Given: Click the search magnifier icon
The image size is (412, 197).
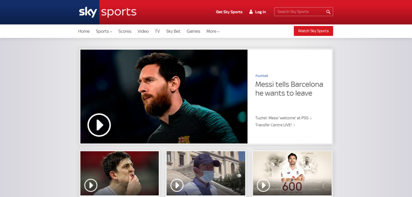Looking at the screenshot, I should 328,12.
